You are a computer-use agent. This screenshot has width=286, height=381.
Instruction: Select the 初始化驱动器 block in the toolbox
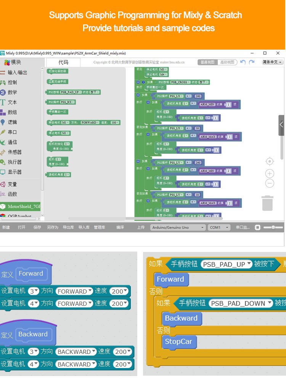pyautogui.click(x=58, y=71)
